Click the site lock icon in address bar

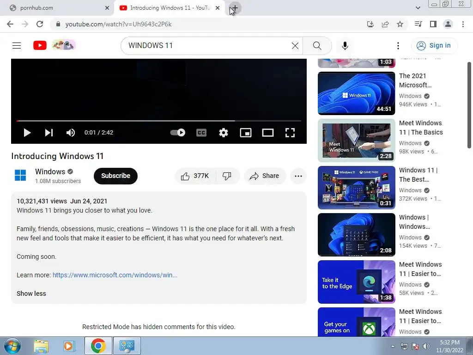tap(58, 24)
